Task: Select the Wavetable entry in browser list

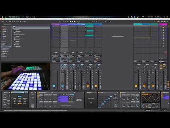Action: click(18, 47)
